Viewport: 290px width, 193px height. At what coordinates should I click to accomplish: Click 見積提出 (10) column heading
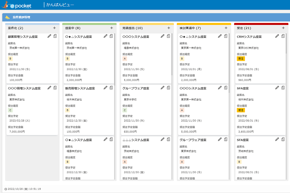(133, 28)
